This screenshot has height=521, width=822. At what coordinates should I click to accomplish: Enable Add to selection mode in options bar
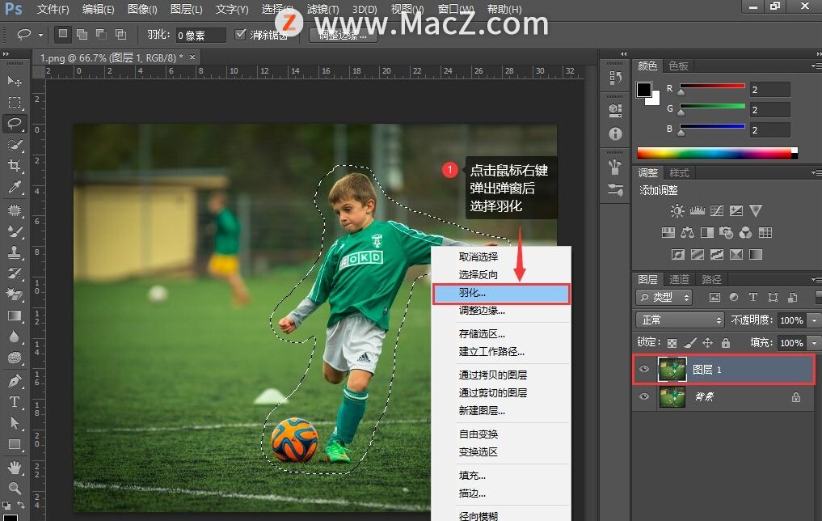[82, 35]
